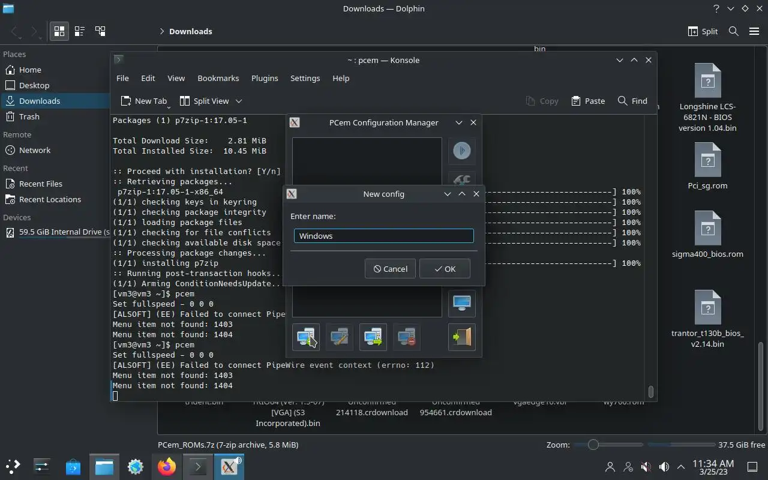Open System Settings from taskbar

(x=42, y=466)
